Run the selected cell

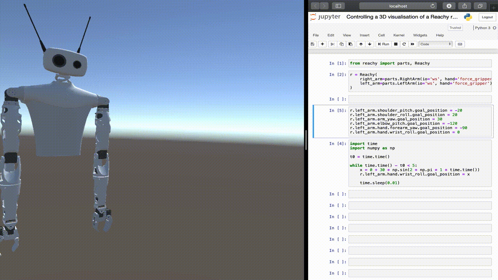384,44
